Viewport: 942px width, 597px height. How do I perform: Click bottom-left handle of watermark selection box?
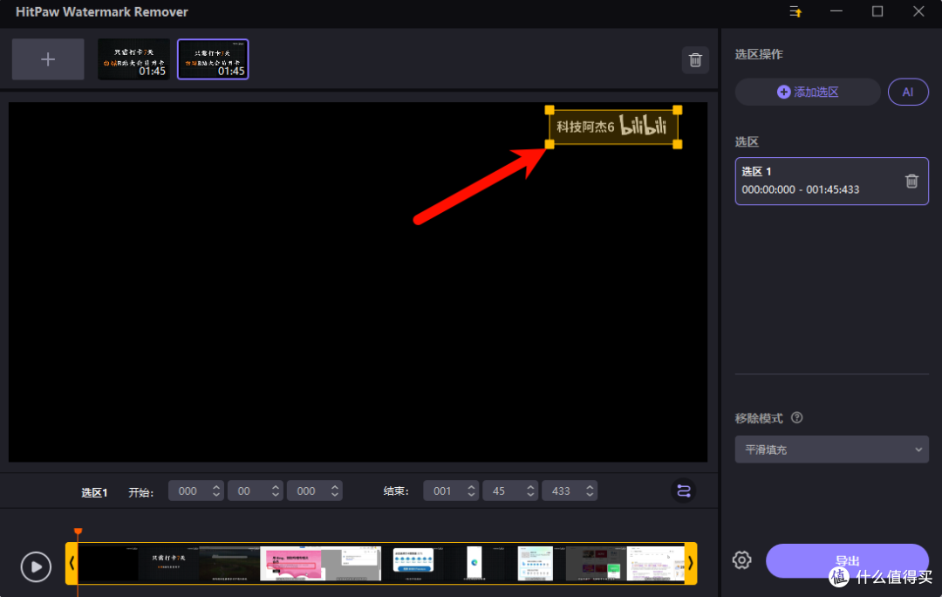click(x=549, y=144)
